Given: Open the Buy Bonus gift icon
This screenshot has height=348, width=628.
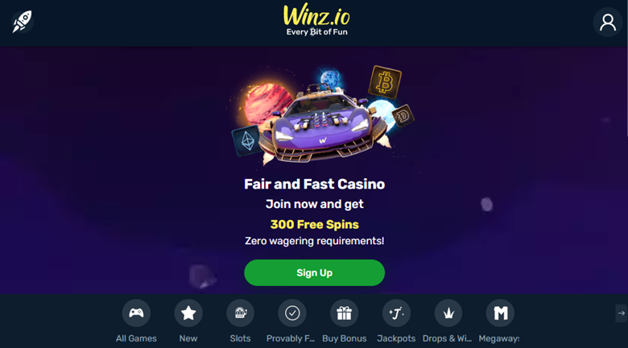Looking at the screenshot, I should [x=344, y=313].
